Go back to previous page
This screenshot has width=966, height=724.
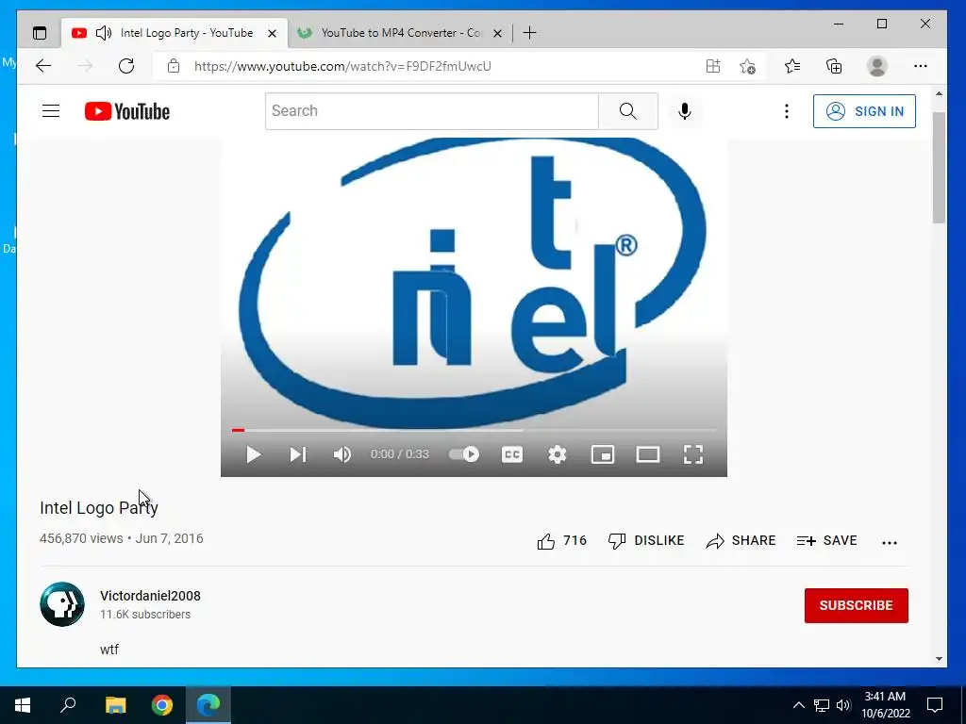[x=43, y=66]
